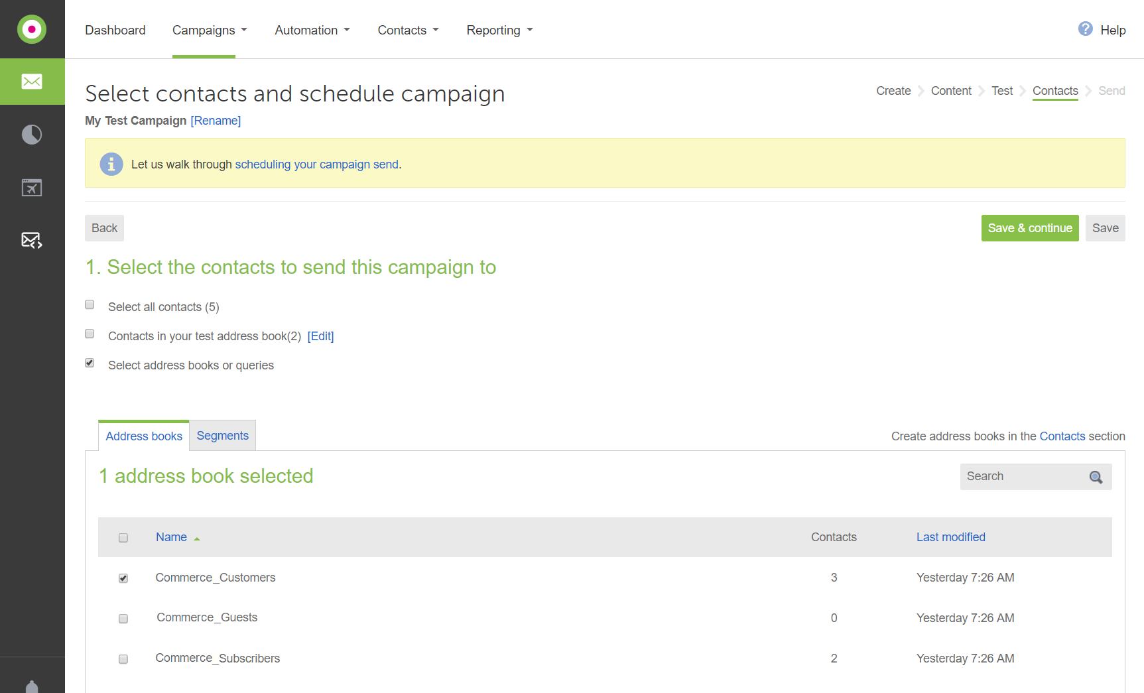Open the landing page airplane sidebar icon
Image resolution: width=1144 pixels, height=693 pixels.
[32, 188]
